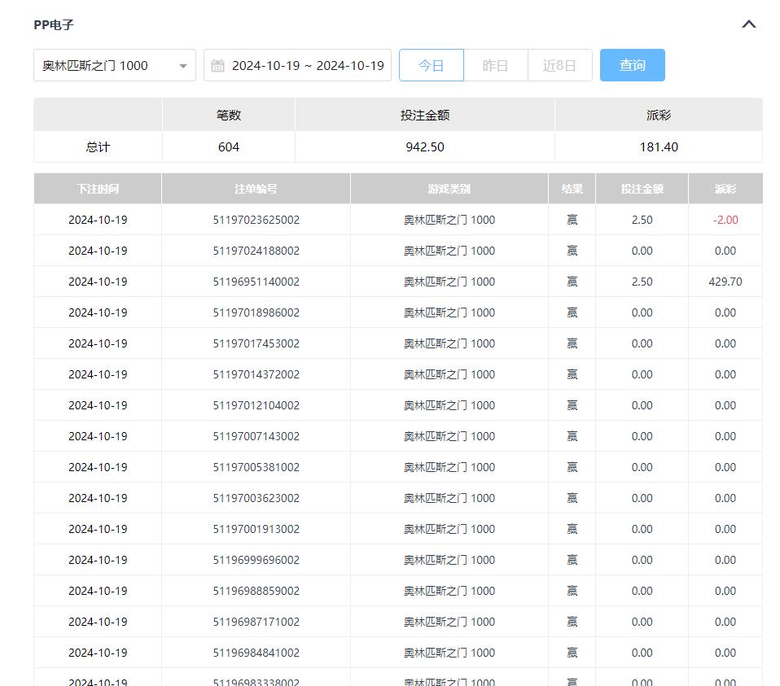This screenshot has height=686, width=780.
Task: Click the 派彩 column header in bet table
Action: click(x=725, y=189)
